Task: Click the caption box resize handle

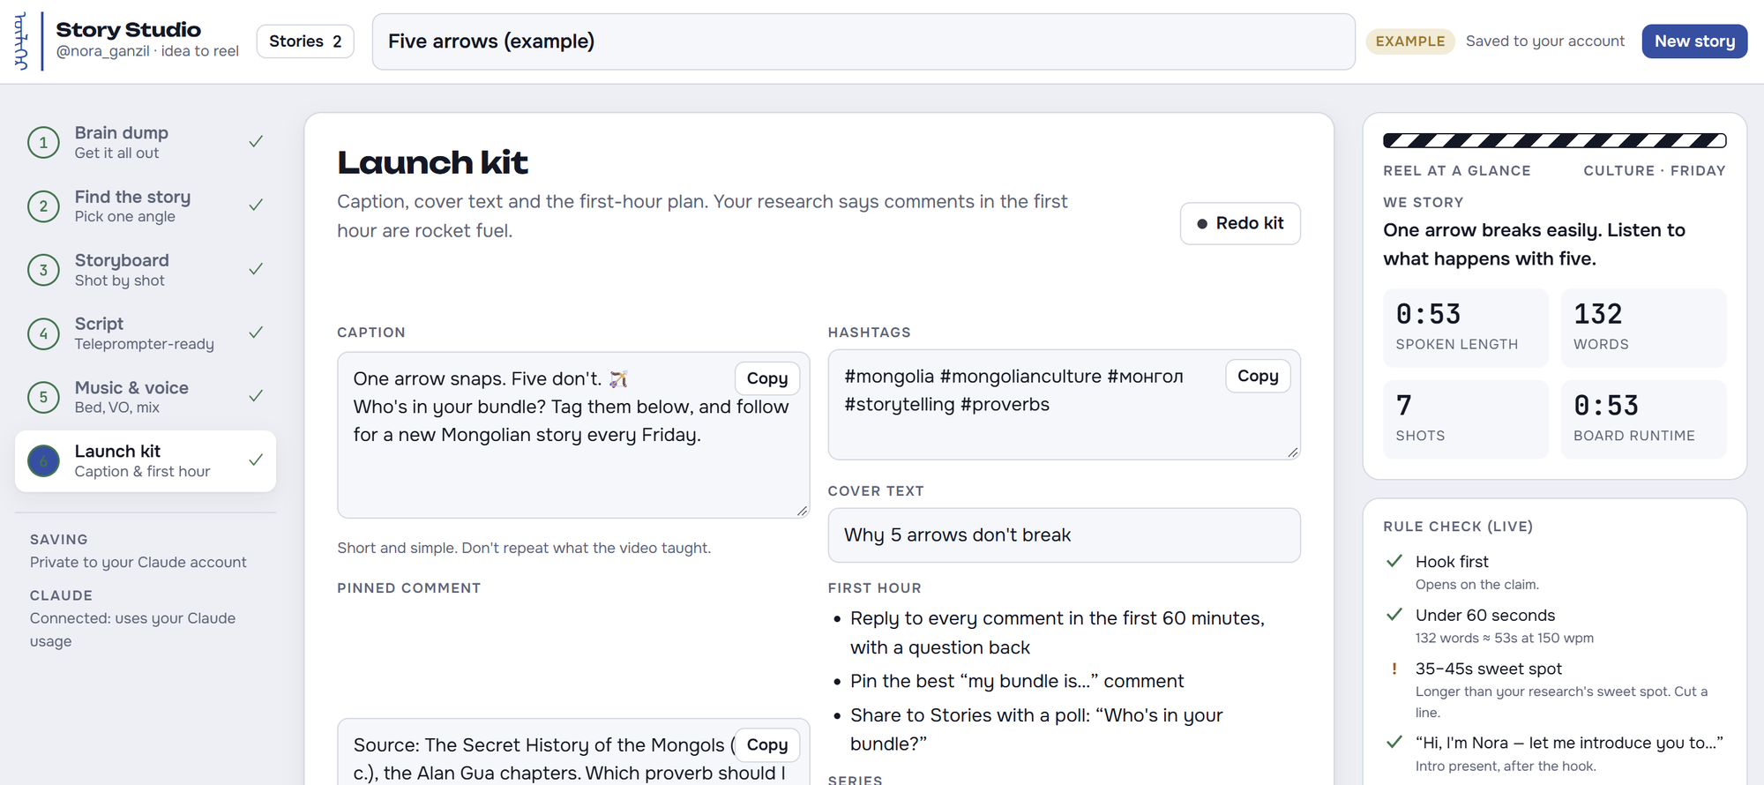Action: 802,511
